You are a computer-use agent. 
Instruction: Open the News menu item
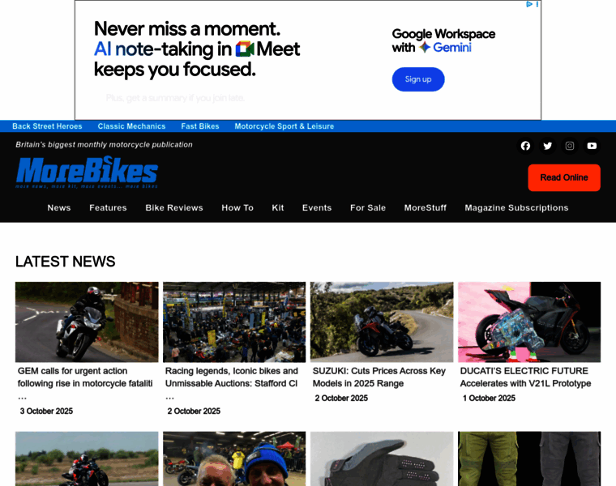coord(59,207)
